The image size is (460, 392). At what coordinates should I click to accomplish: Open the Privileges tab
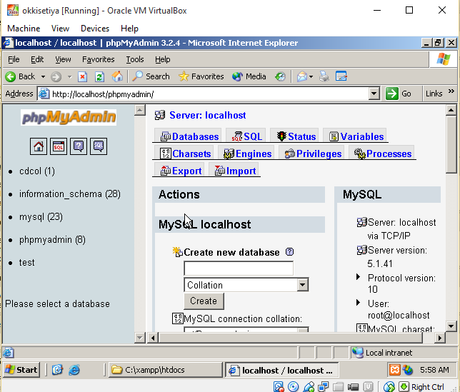313,154
